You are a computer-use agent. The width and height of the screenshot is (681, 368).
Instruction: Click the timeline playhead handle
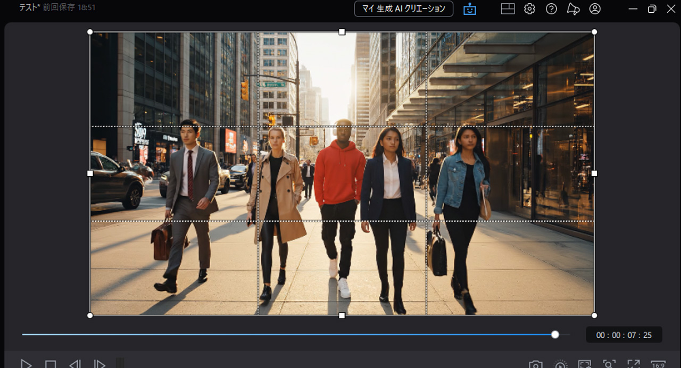[555, 334]
